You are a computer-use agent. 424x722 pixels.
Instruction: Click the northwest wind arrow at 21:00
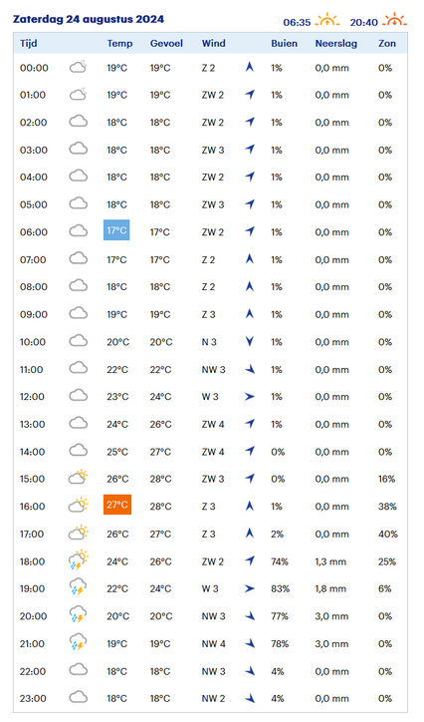click(x=250, y=644)
